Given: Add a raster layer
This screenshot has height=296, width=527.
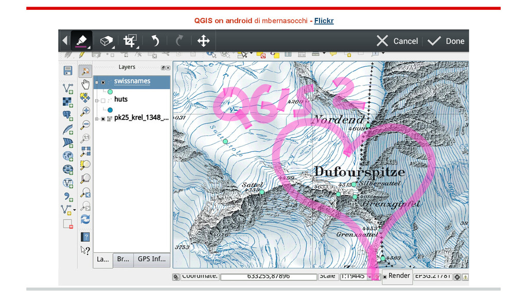Looking at the screenshot, I should pos(68,102).
